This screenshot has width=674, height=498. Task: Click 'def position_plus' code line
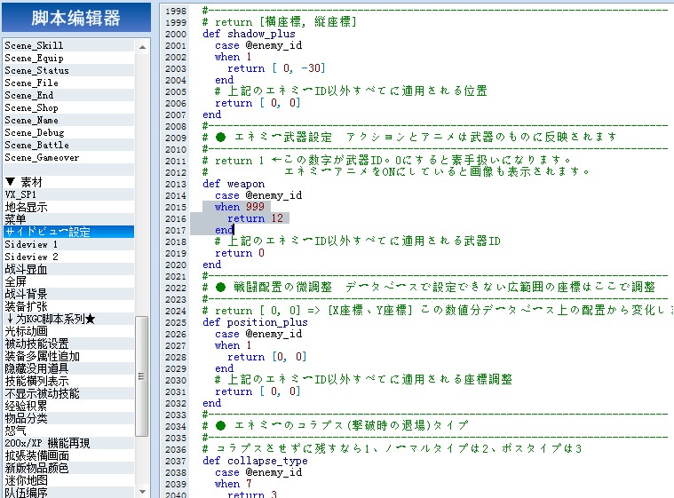coord(255,322)
